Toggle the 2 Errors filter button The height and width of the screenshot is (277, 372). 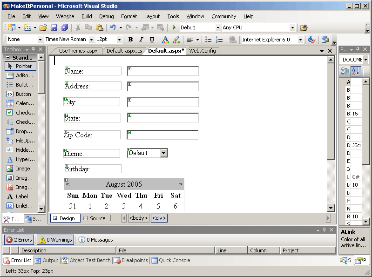(x=19, y=240)
